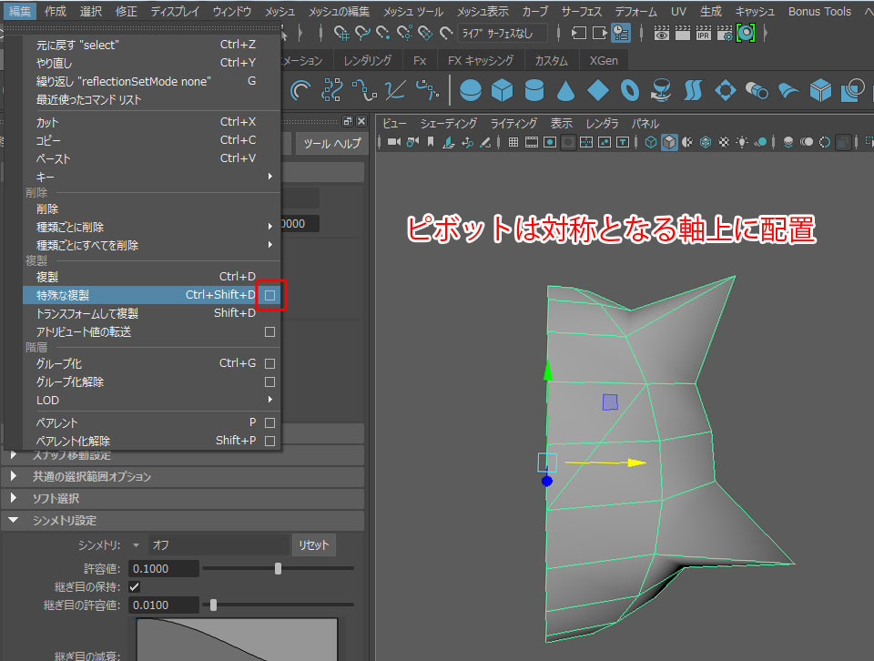
Task: Open the キー submenu arrow
Action: click(270, 177)
